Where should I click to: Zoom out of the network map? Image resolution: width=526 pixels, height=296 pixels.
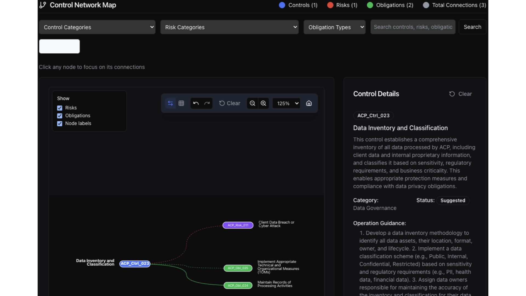click(252, 103)
